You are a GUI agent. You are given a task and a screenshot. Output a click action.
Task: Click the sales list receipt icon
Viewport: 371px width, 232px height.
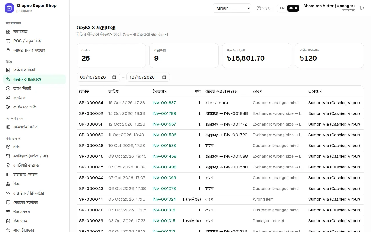(8, 70)
